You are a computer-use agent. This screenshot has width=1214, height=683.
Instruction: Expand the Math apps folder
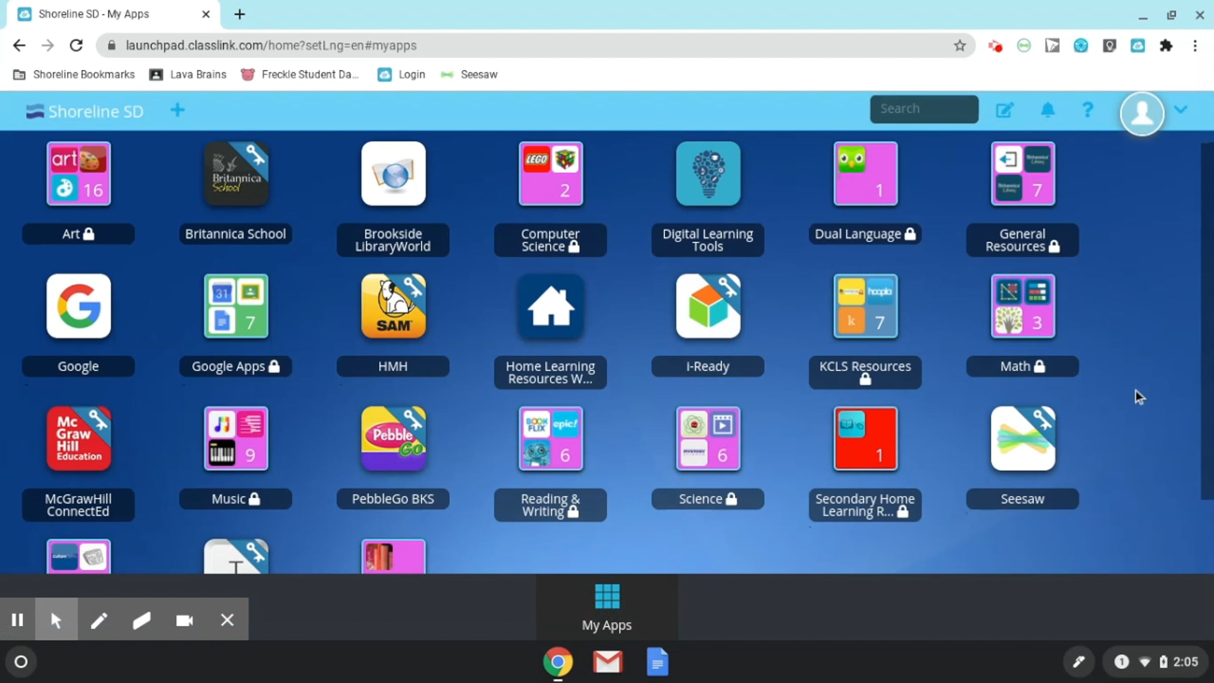tap(1023, 306)
